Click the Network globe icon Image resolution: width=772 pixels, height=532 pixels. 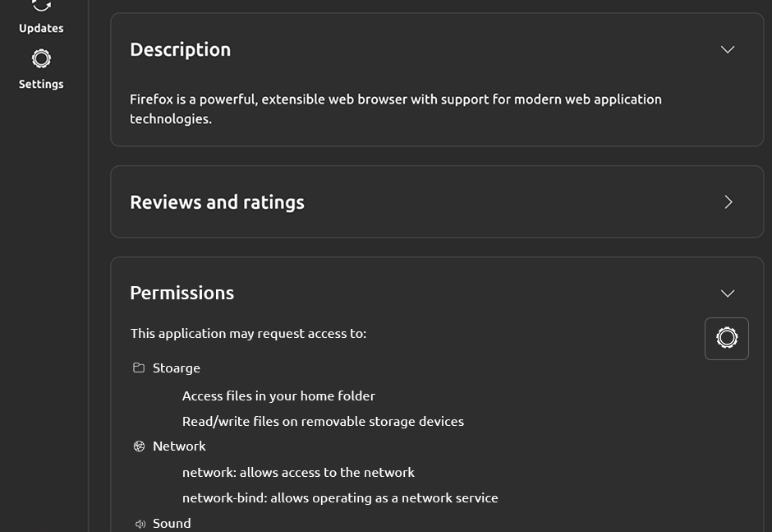pos(139,446)
